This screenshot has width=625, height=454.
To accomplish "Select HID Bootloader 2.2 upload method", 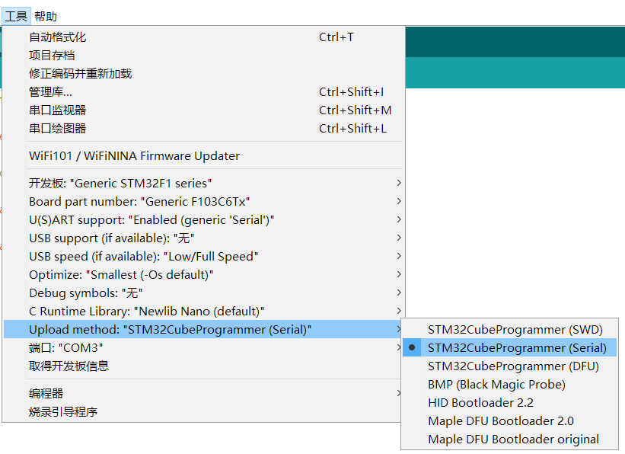I will coord(481,402).
